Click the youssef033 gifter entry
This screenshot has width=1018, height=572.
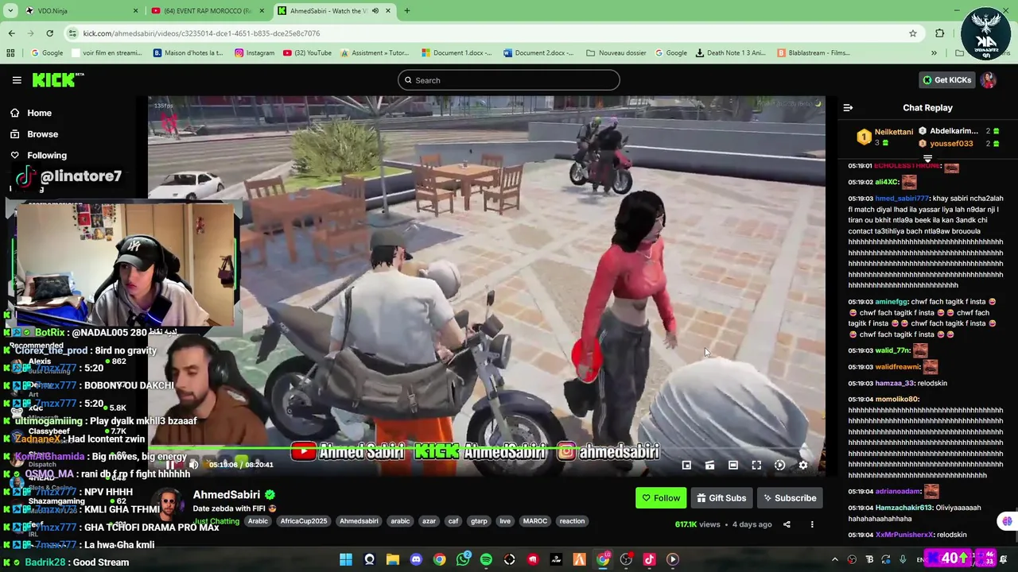[951, 144]
